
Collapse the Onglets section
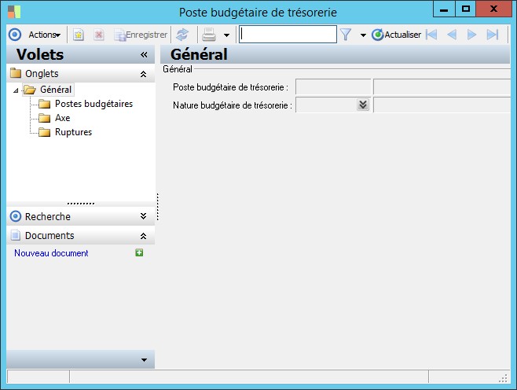[144, 74]
